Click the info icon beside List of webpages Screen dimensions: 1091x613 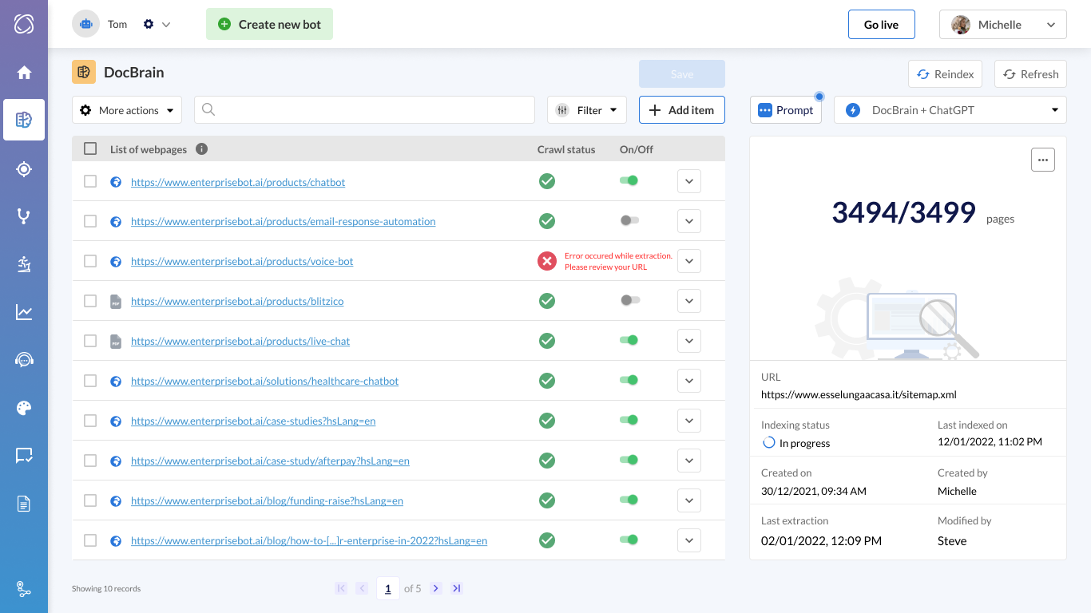tap(202, 148)
